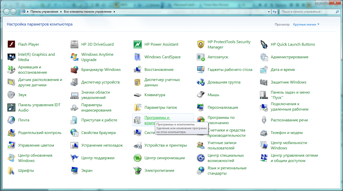Click the Устройства и принтеры icon

point(138,145)
